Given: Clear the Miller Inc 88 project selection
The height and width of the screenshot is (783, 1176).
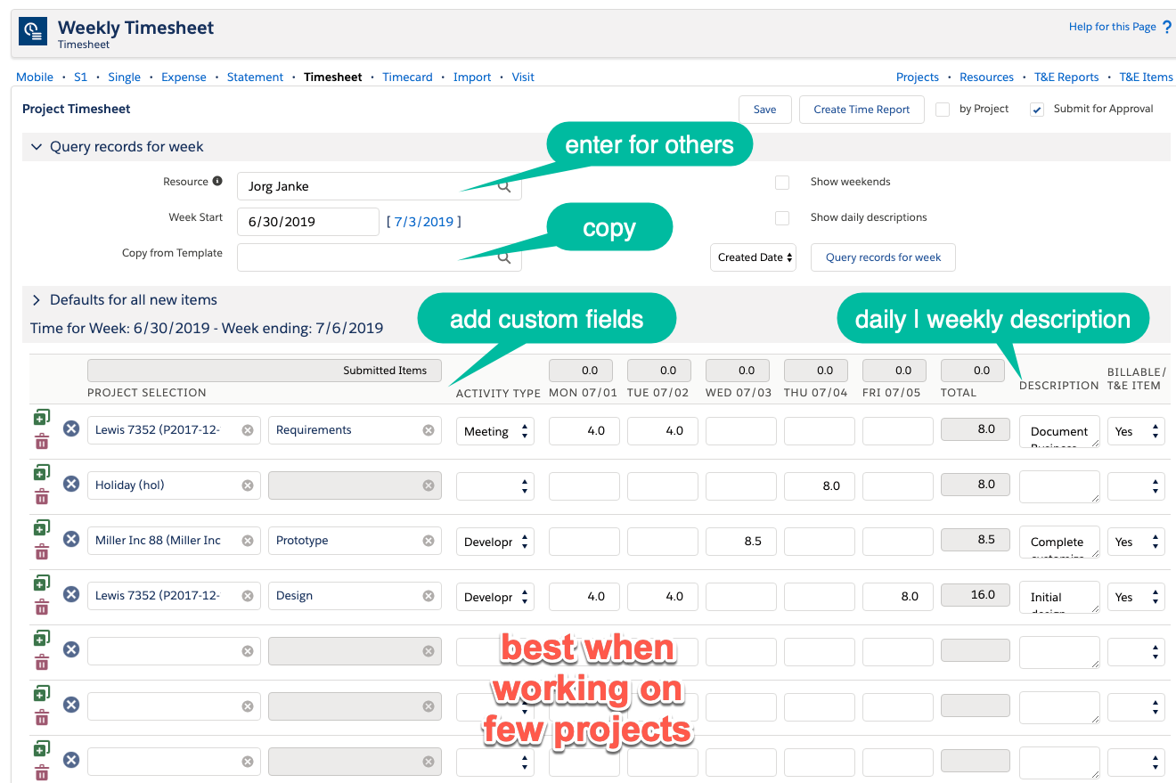Looking at the screenshot, I should tap(248, 540).
